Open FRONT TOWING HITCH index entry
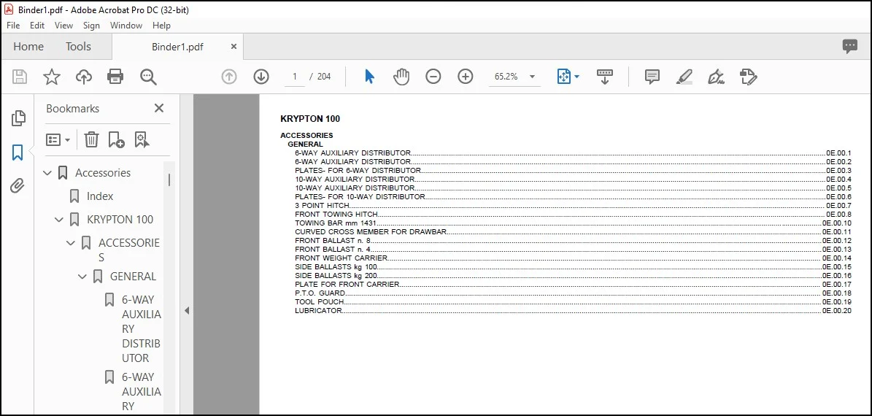The image size is (872, 416). coord(573,214)
